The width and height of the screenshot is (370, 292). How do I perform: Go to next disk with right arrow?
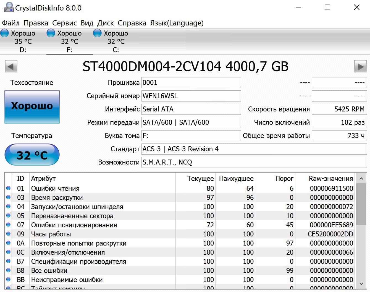click(360, 66)
